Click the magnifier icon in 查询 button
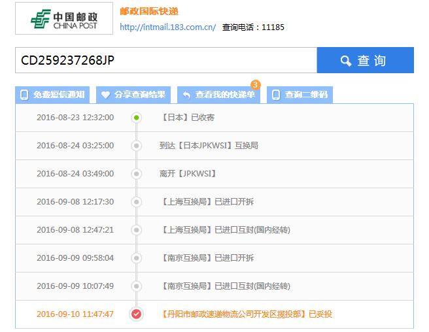Image resolution: width=429 pixels, height=332 pixels. click(345, 61)
